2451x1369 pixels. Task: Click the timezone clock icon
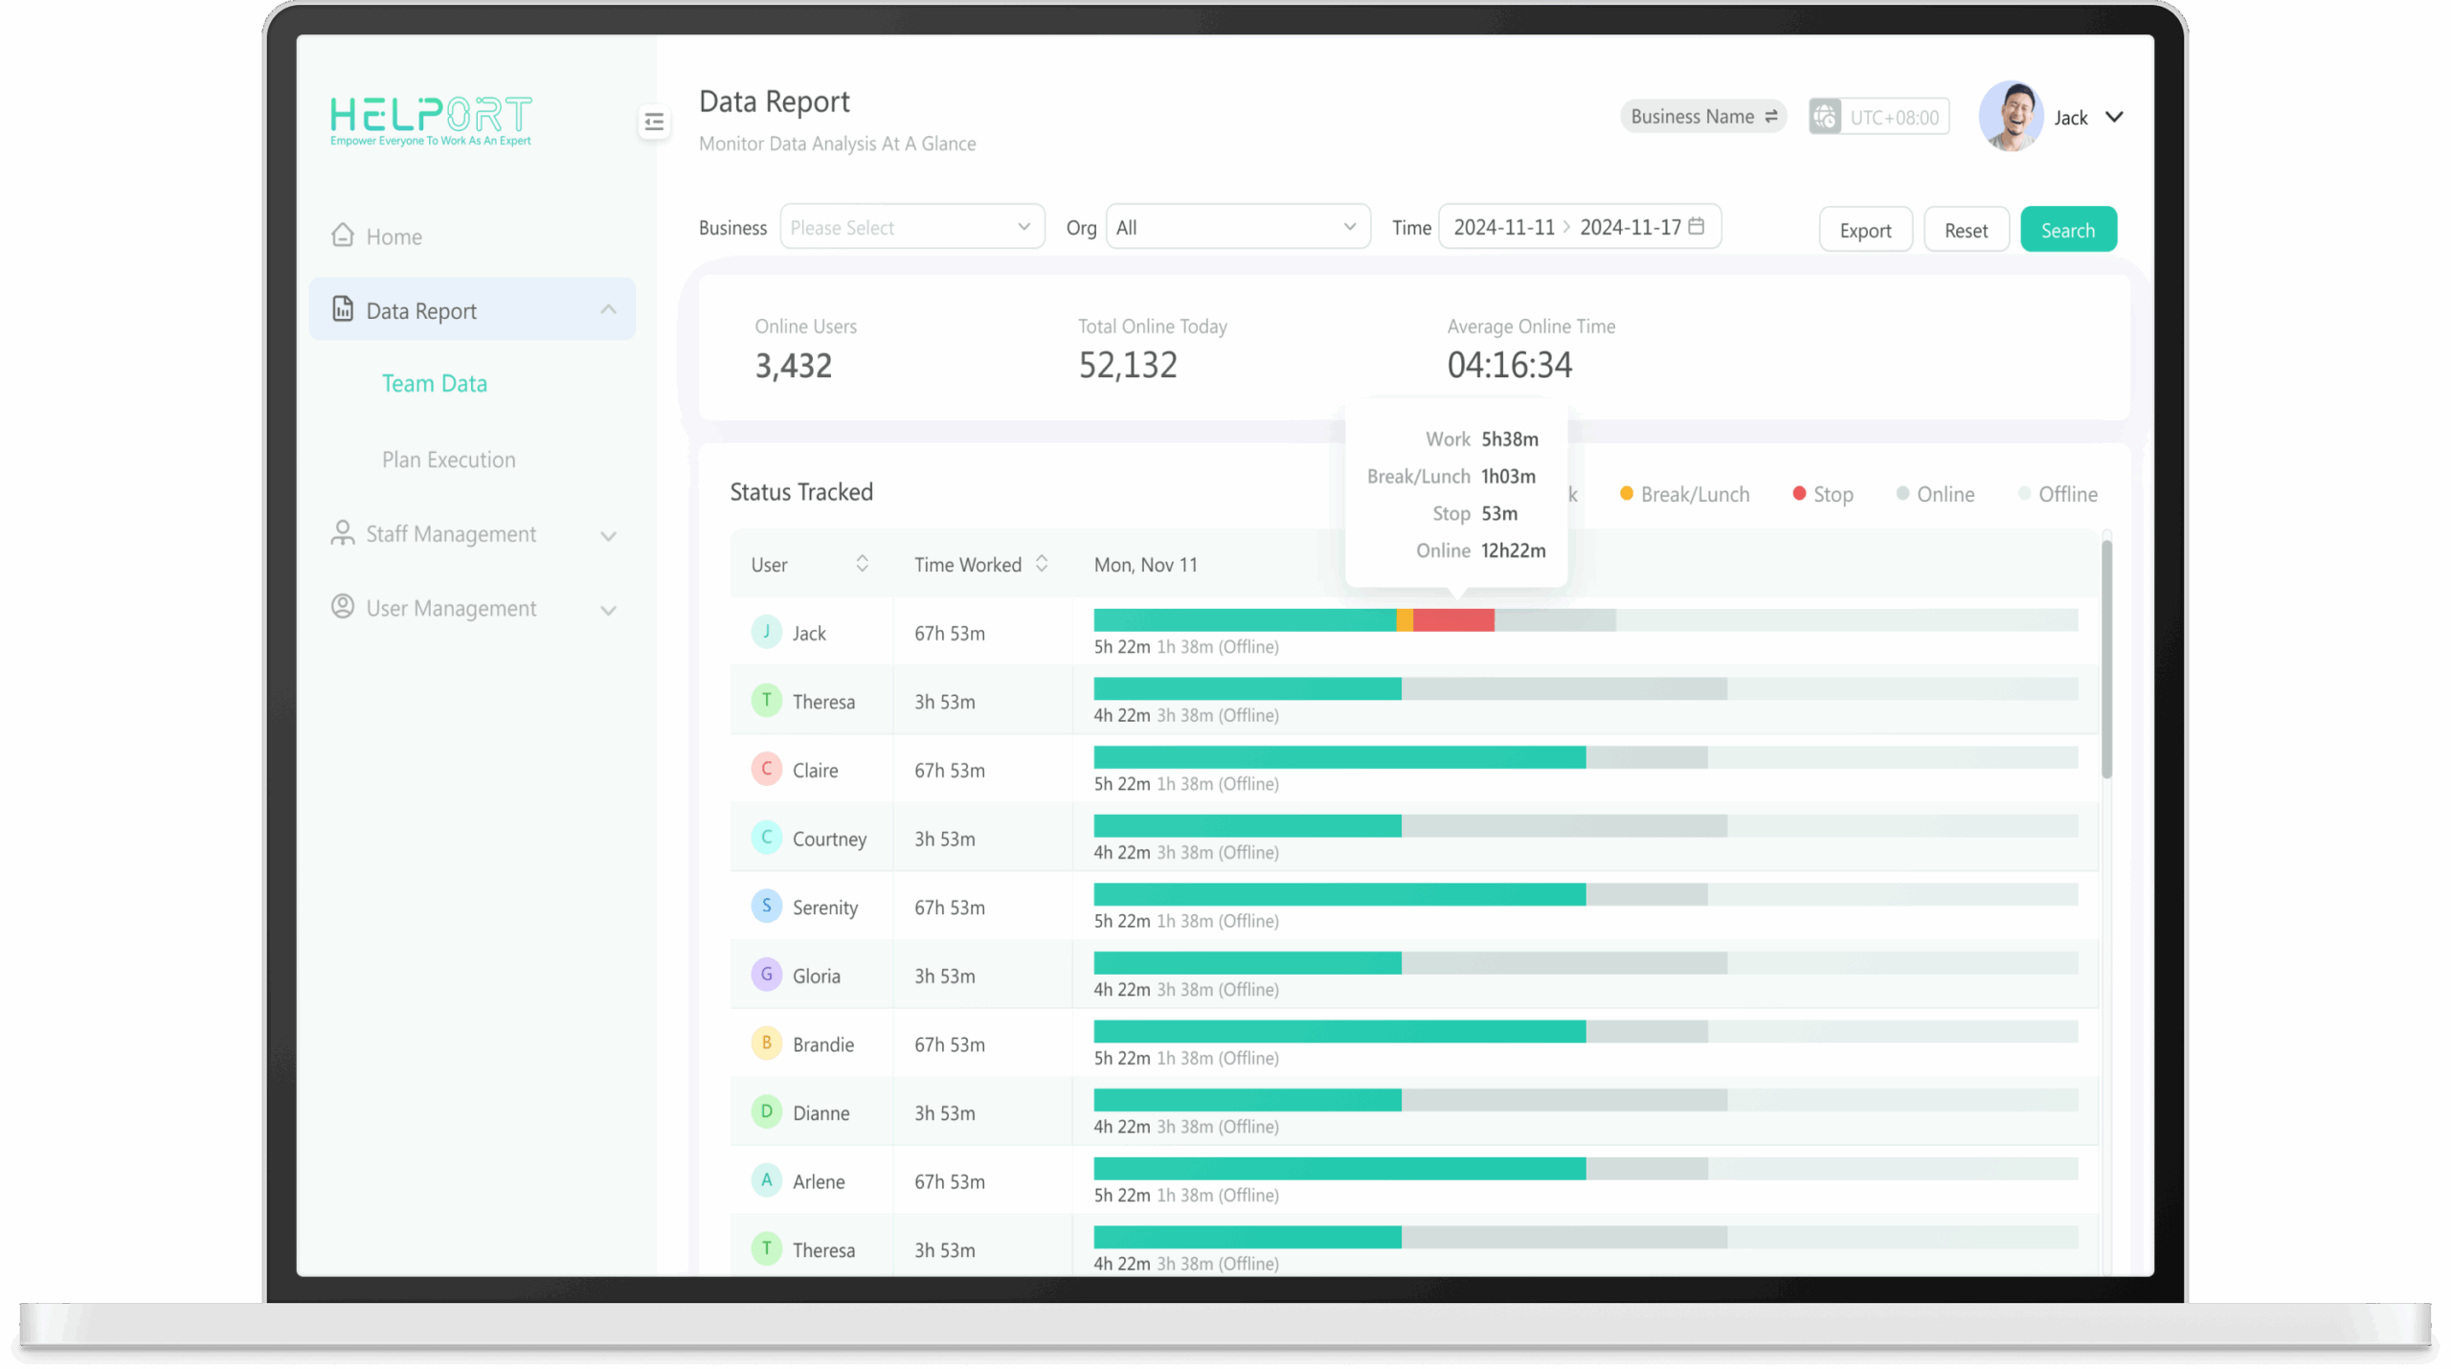coord(1825,117)
